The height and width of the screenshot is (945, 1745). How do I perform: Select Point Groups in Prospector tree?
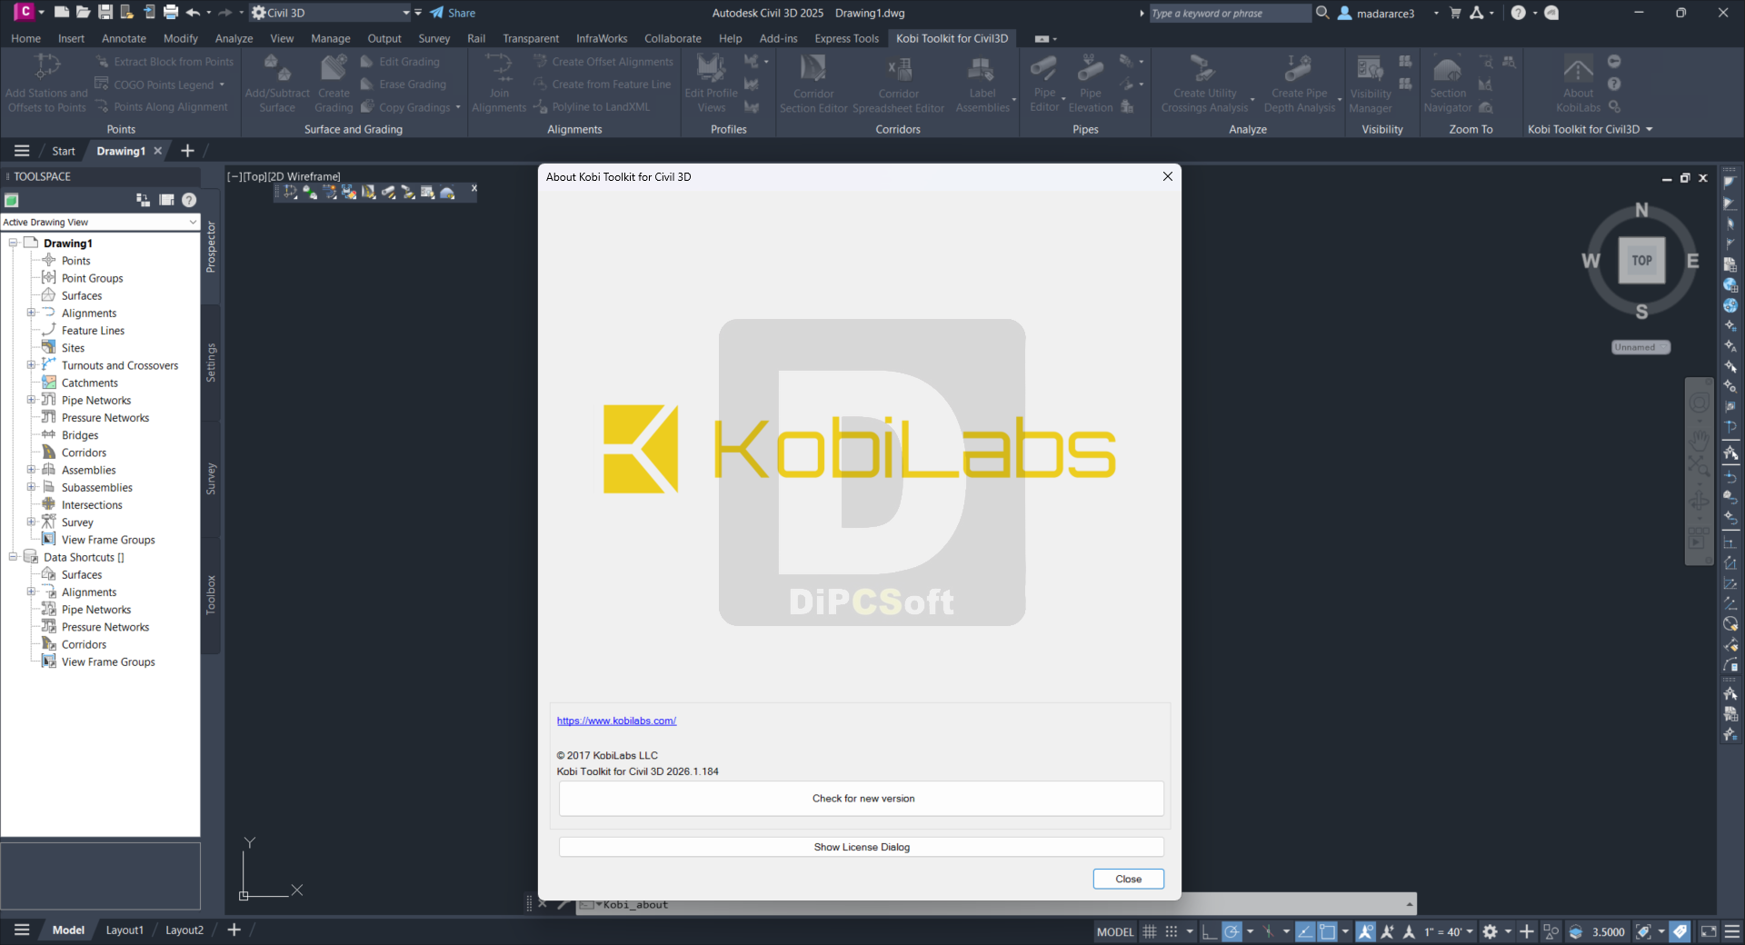click(92, 278)
